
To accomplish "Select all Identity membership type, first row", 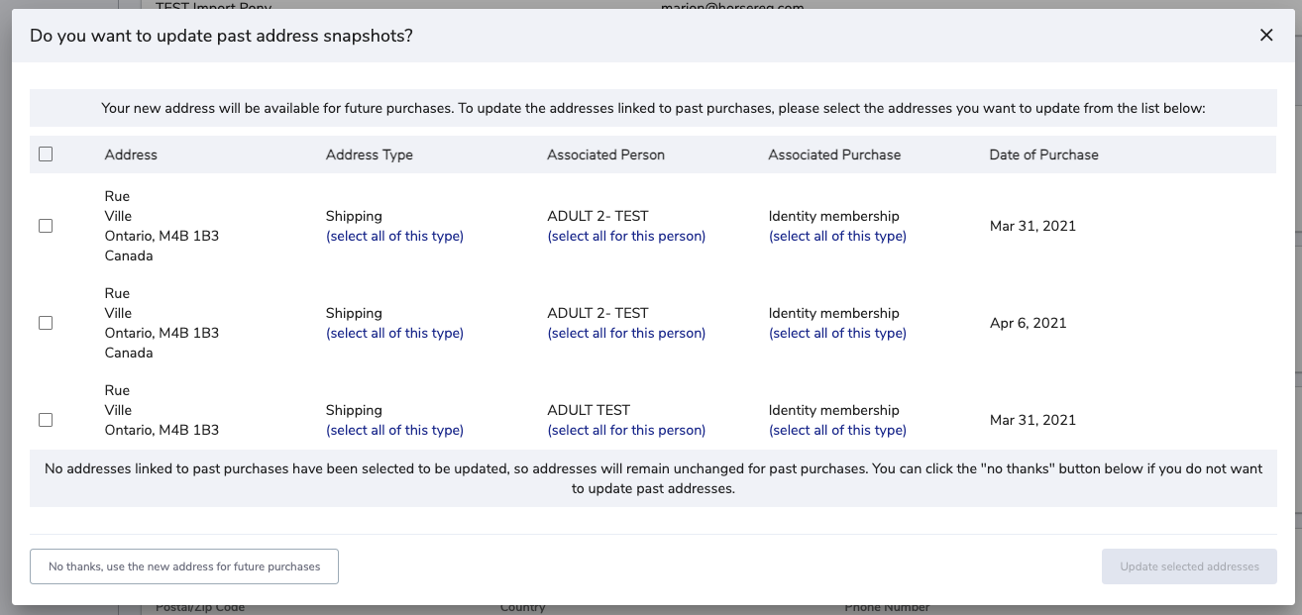I will [x=837, y=236].
